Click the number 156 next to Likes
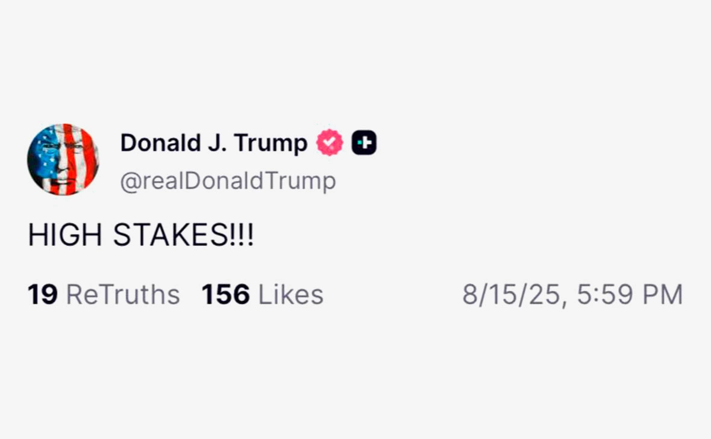The height and width of the screenshot is (439, 711). tap(228, 295)
